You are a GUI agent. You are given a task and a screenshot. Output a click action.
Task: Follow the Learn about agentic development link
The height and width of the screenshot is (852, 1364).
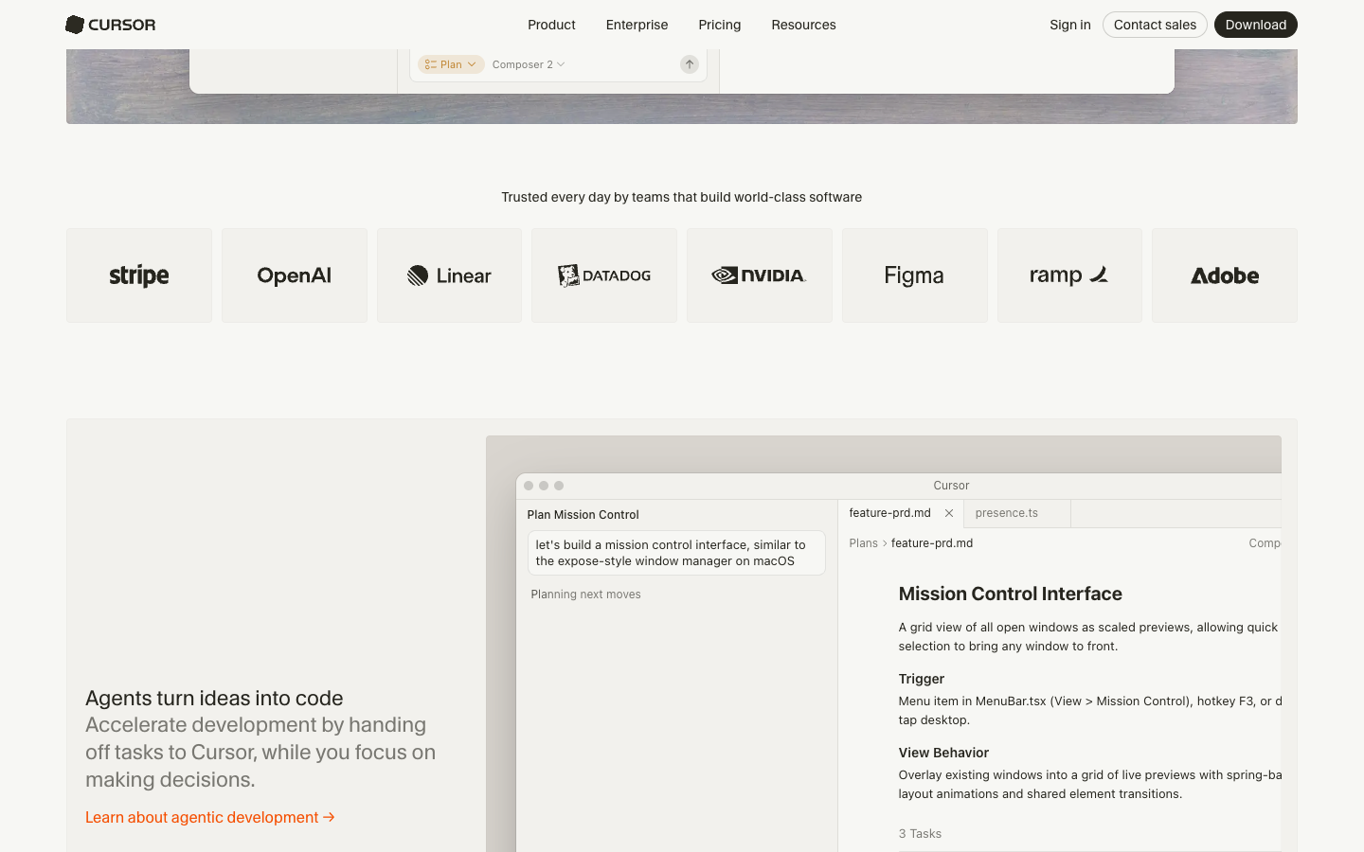coord(210,817)
